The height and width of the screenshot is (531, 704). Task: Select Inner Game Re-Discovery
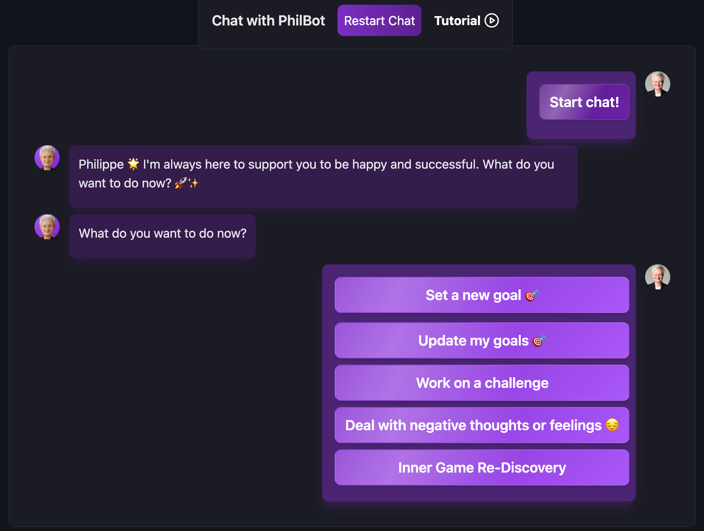[481, 467]
